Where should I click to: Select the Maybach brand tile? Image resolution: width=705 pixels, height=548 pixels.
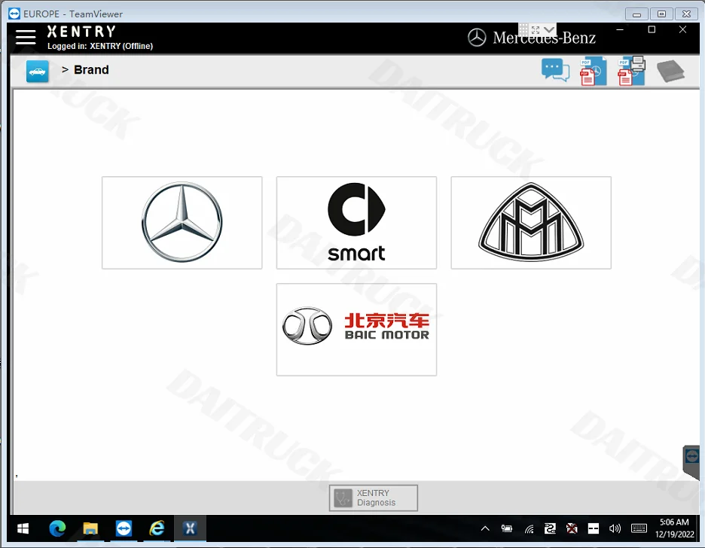pos(531,223)
